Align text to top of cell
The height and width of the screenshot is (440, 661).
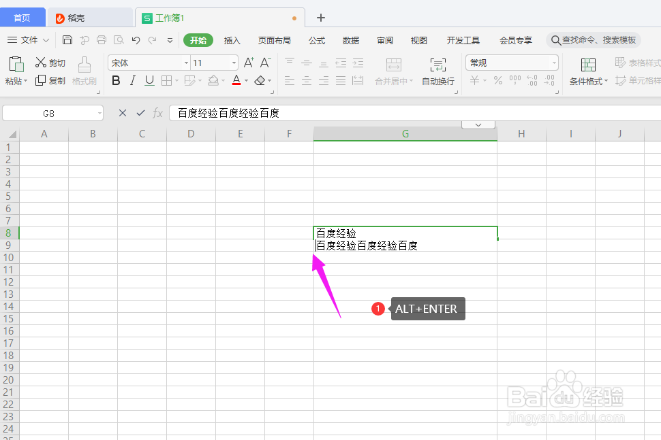click(290, 63)
